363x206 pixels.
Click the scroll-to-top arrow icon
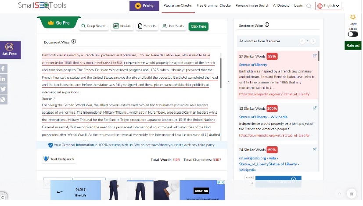[339, 194]
